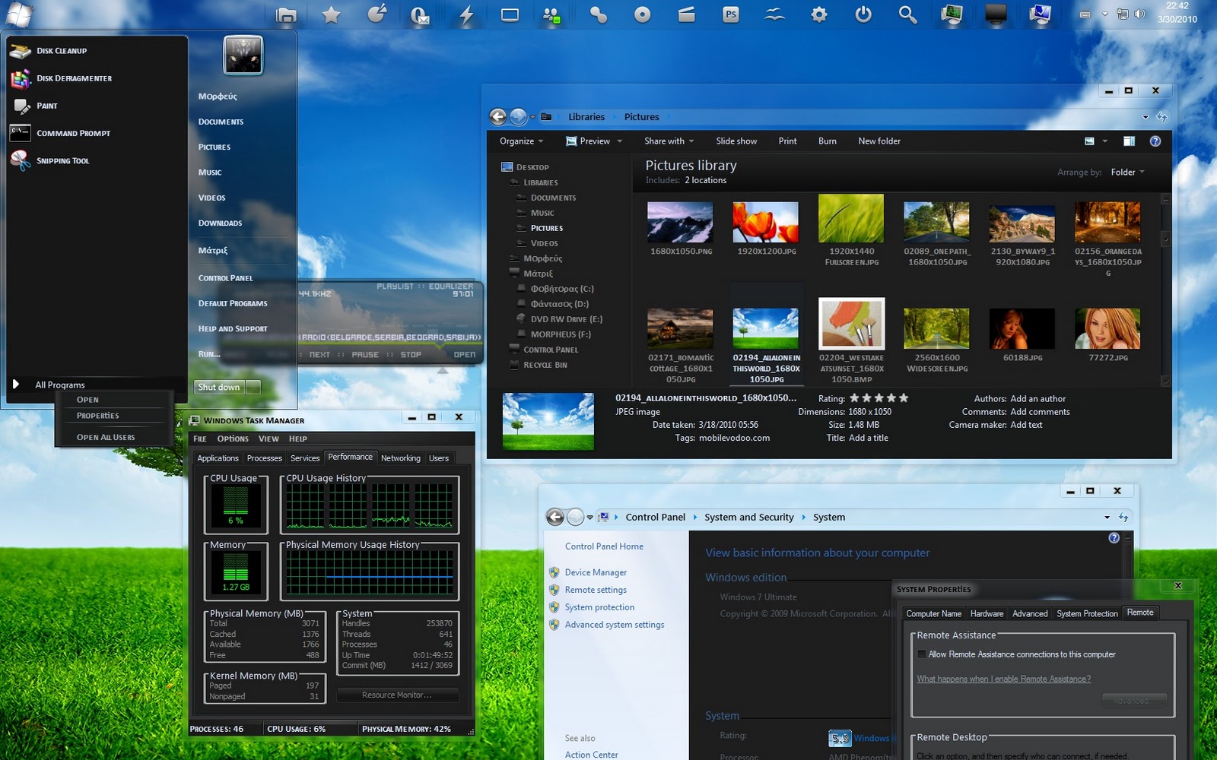
Task: Expand the Arrange by Folder dropdown
Action: tap(1127, 173)
